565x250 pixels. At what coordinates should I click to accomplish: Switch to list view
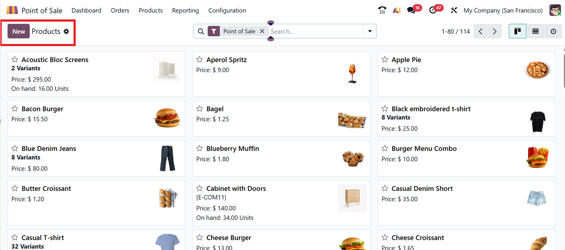tap(535, 31)
